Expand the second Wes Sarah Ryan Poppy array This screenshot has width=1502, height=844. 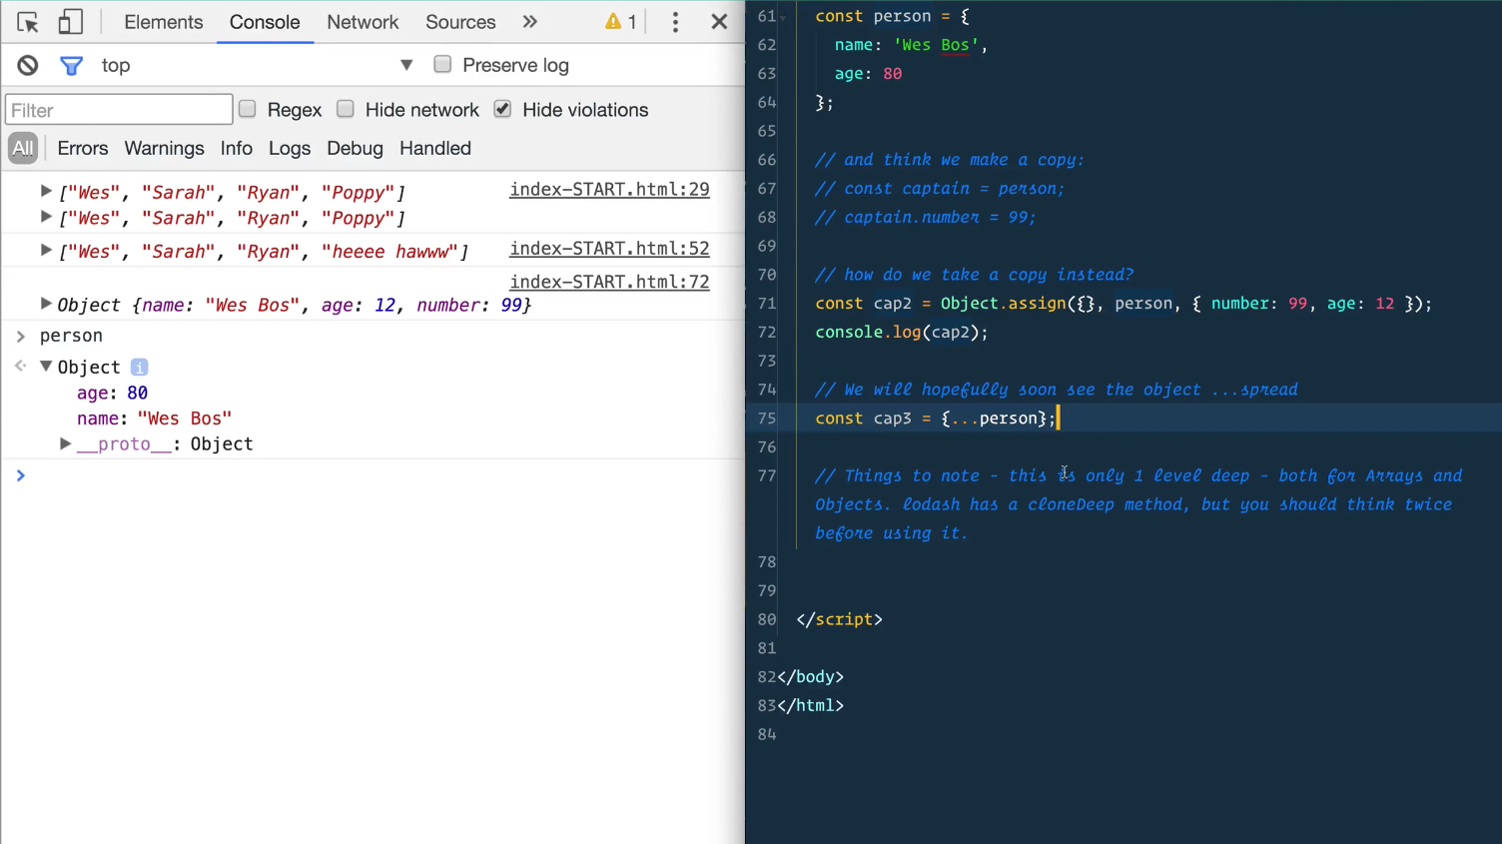[x=46, y=216]
